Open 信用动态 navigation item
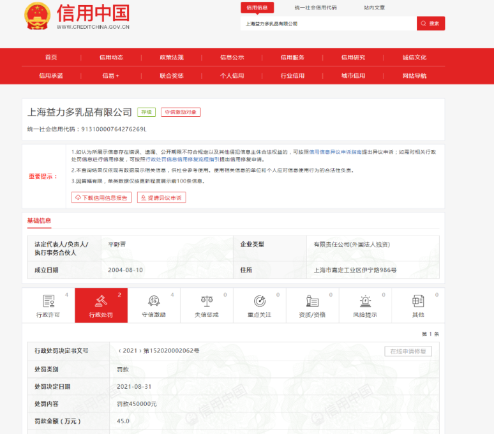The image size is (494, 434). [111, 57]
